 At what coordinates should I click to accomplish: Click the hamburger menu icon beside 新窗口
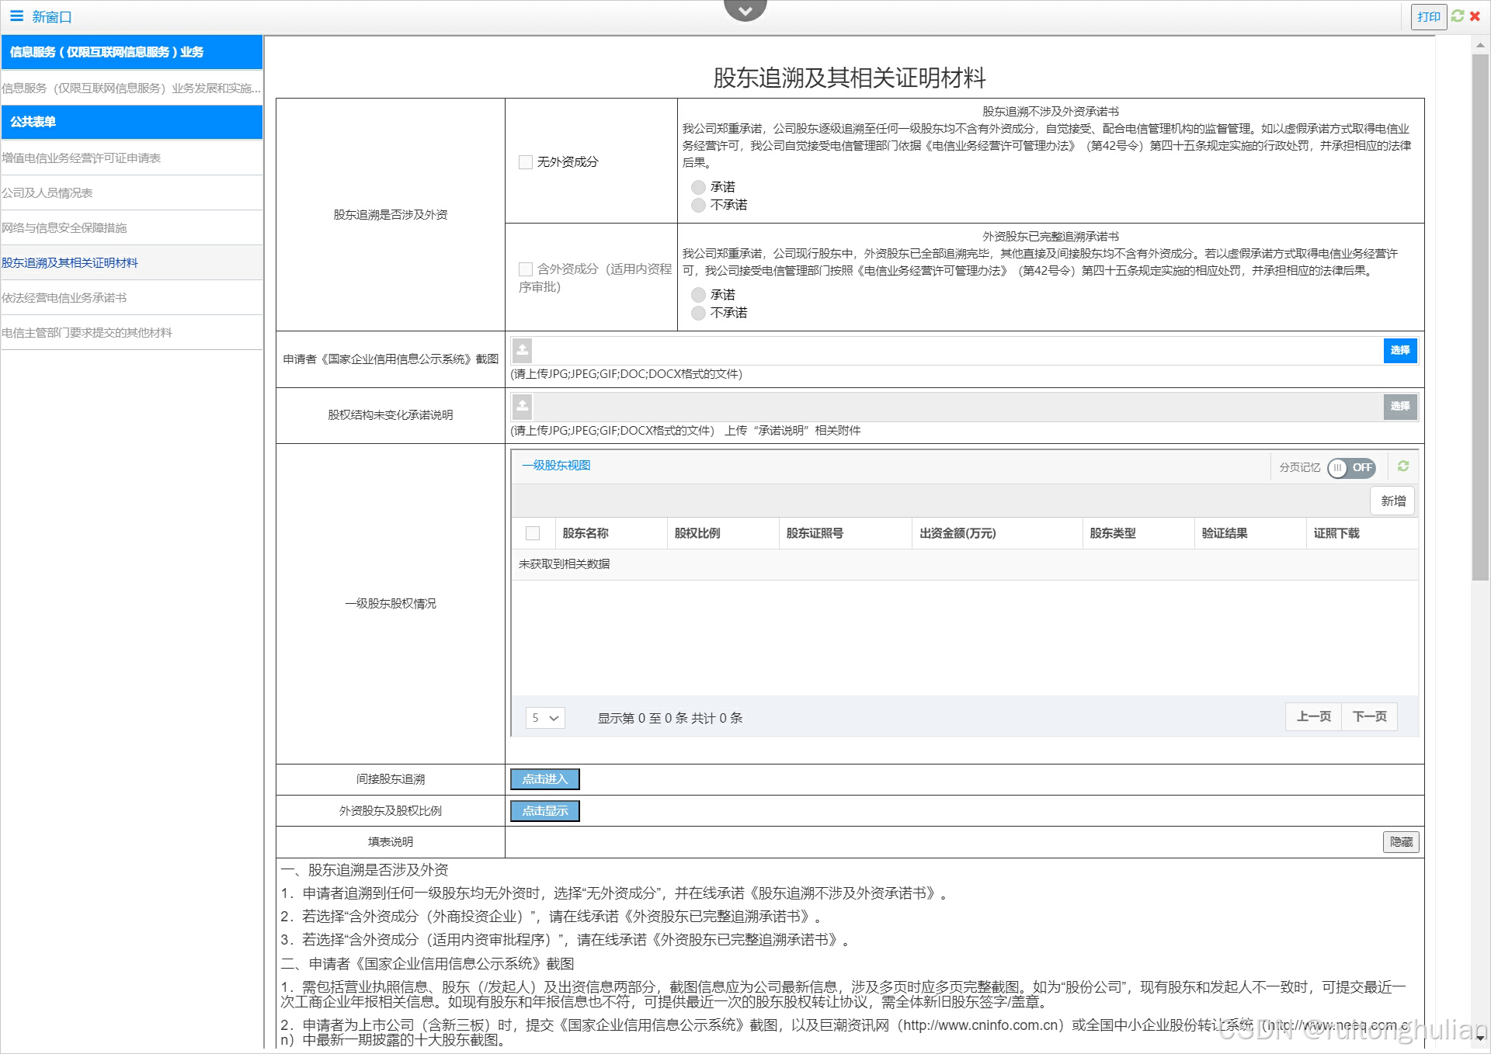(x=16, y=16)
